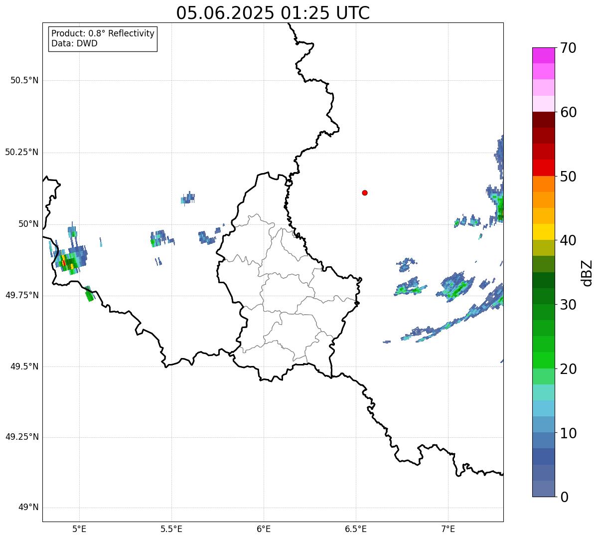
Task: Pick the magenta colorbar segment below 70
Action: point(543,55)
